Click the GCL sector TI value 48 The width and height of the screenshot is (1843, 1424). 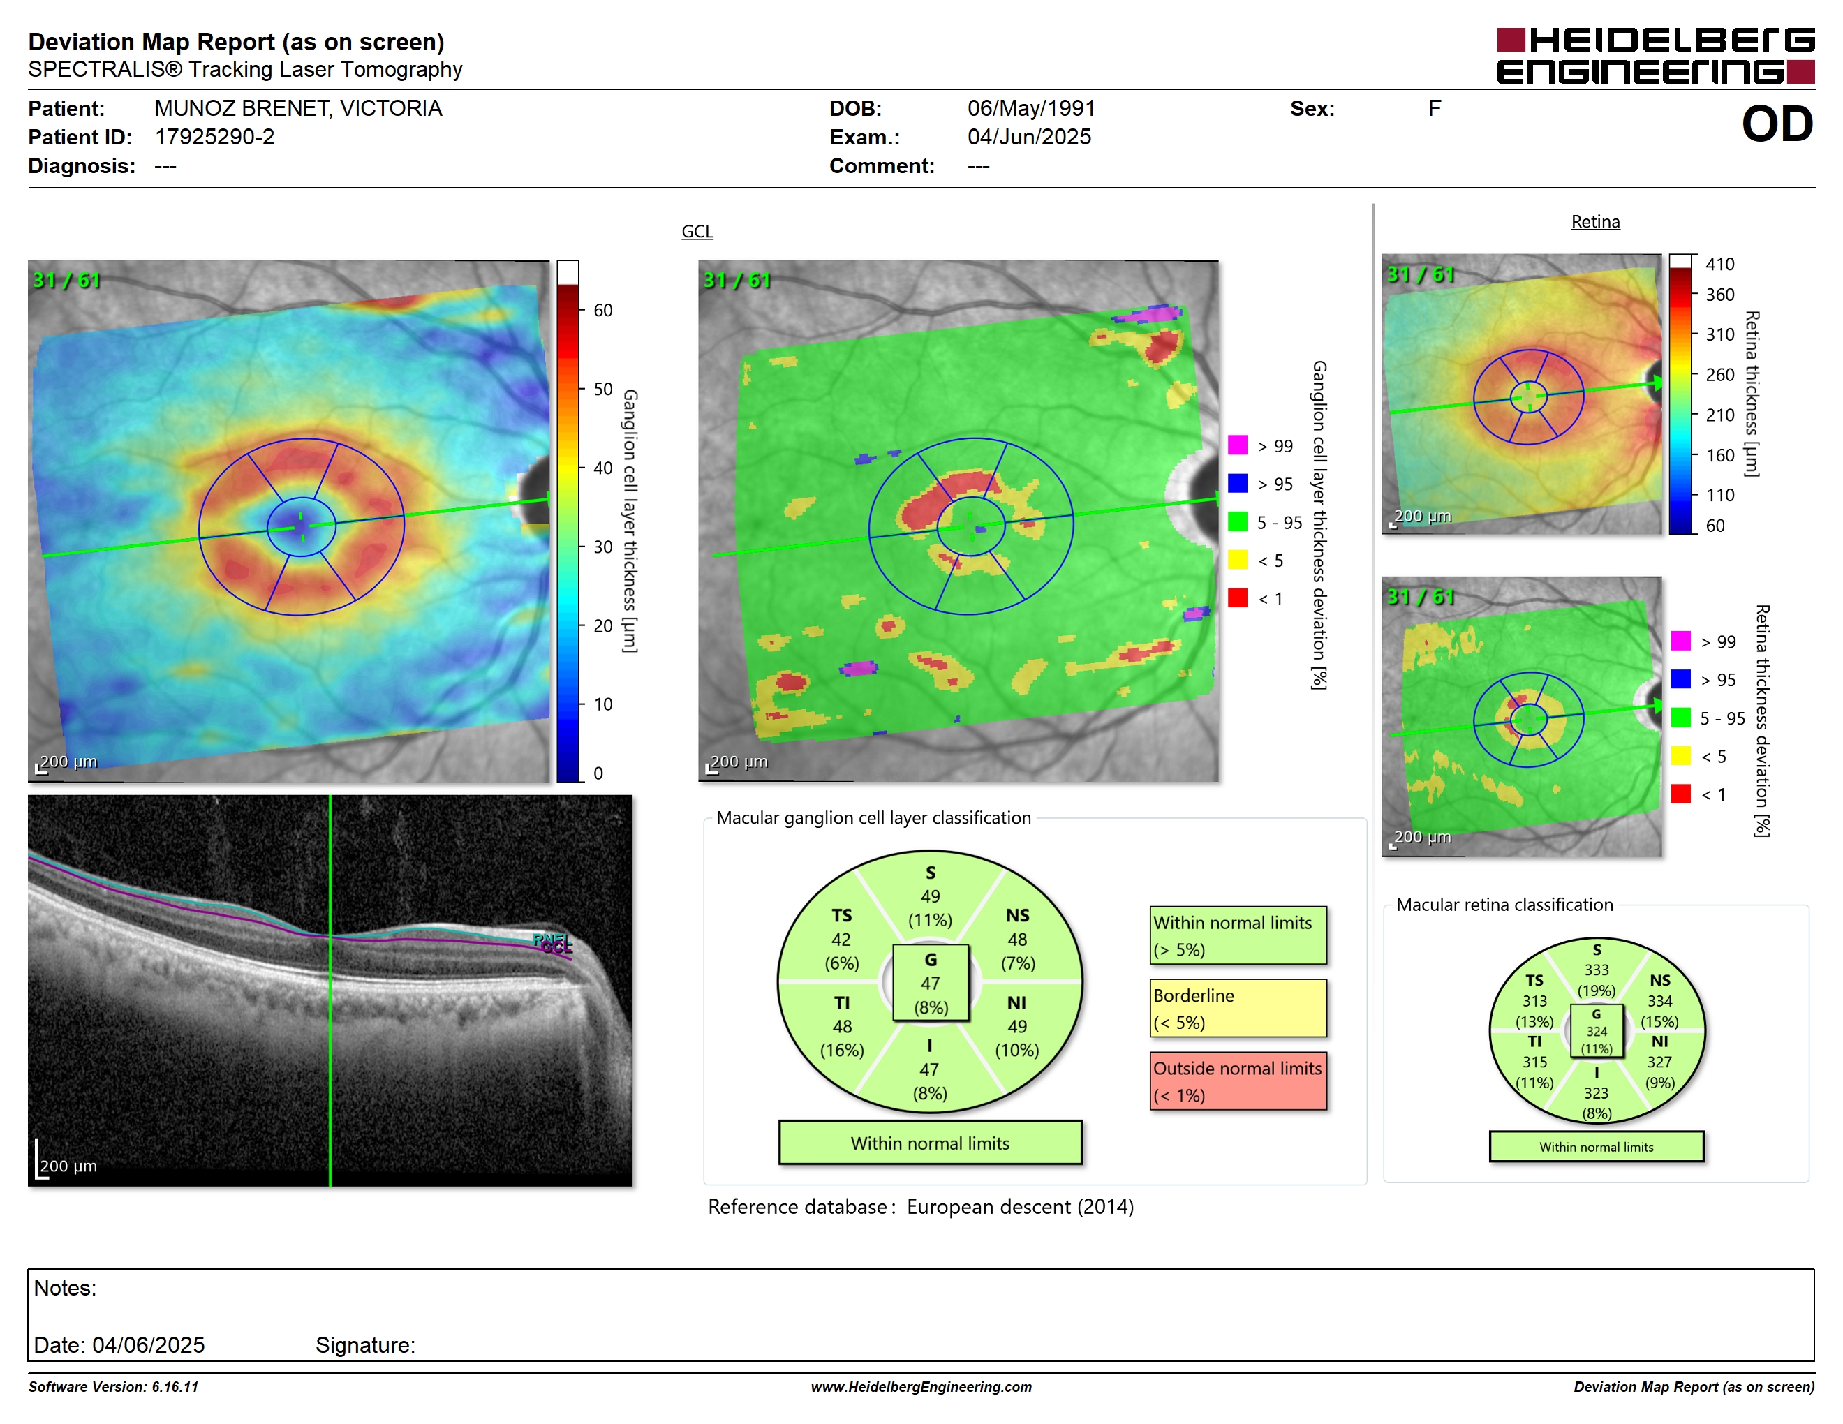pyautogui.click(x=842, y=1027)
